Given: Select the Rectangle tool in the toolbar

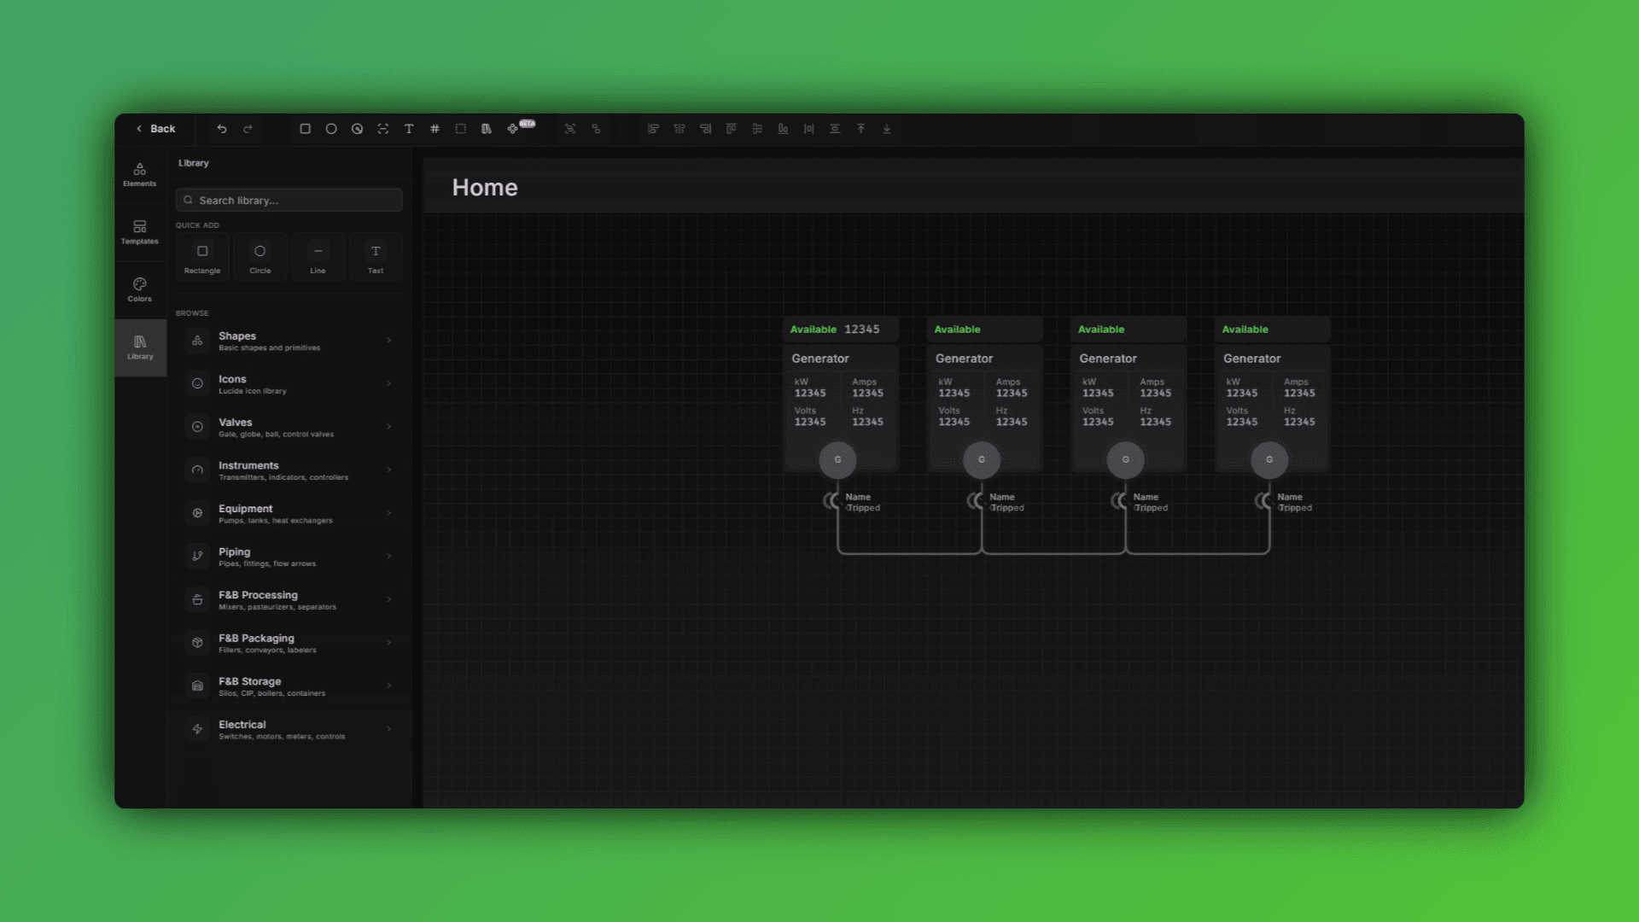Looking at the screenshot, I should pos(305,128).
